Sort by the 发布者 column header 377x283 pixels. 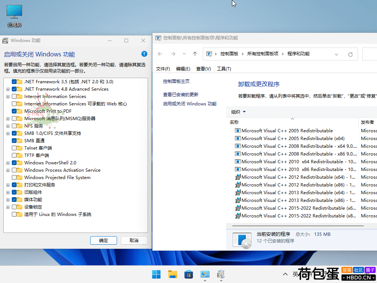(368, 122)
